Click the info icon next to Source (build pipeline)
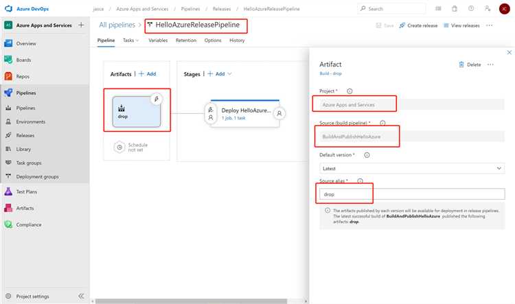 pos(382,123)
